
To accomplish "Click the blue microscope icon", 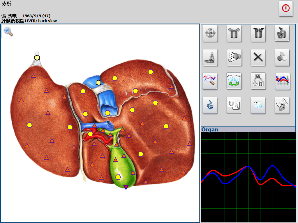I will [x=210, y=105].
